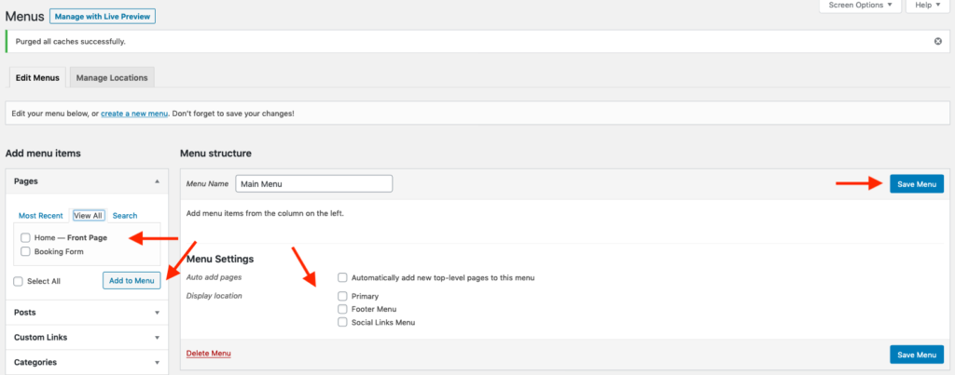Image resolution: width=955 pixels, height=375 pixels.
Task: Enable Footer Menu display location
Action: pos(343,309)
